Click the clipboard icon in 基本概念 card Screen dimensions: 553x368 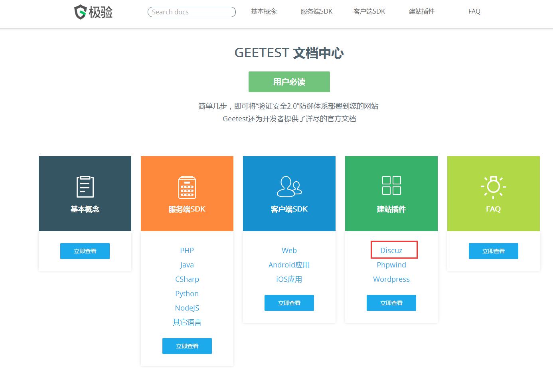[85, 186]
